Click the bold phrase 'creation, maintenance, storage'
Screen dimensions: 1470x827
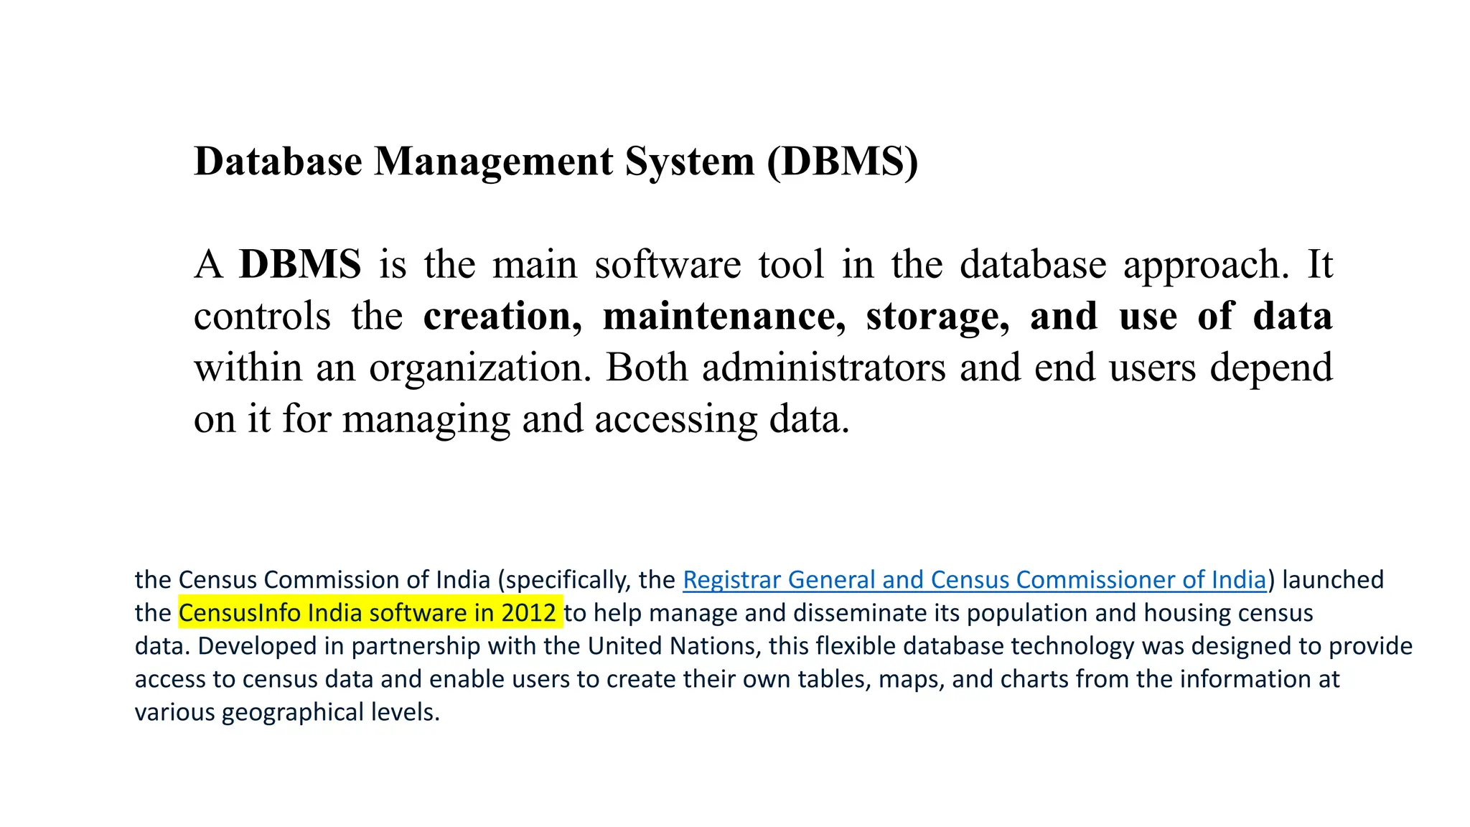[715, 316]
